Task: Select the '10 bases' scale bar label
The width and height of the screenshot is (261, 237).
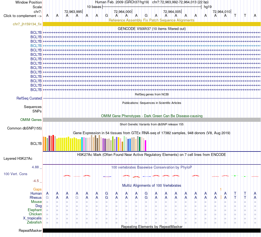Action: pyautogui.click(x=94, y=7)
